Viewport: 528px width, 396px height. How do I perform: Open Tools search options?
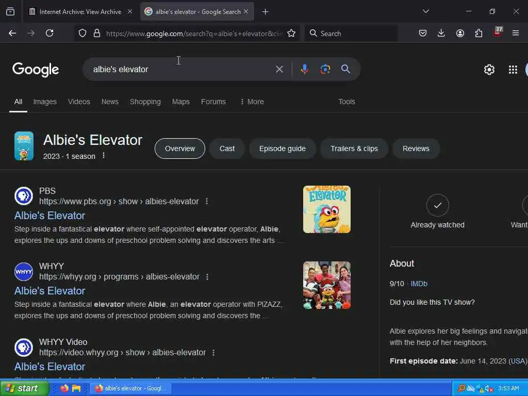pos(346,102)
